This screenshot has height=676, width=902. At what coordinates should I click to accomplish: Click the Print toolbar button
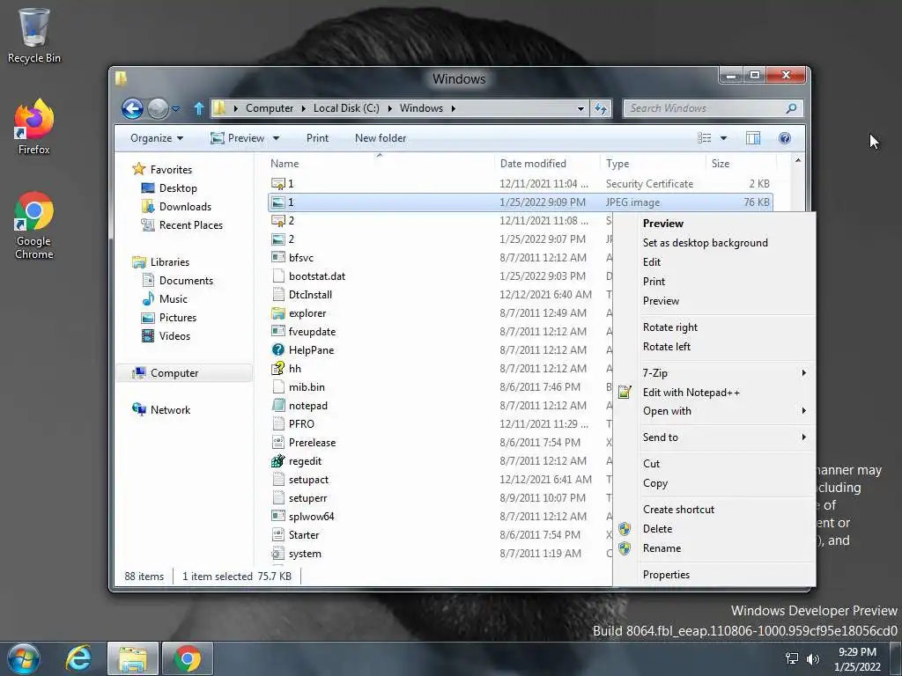317,138
